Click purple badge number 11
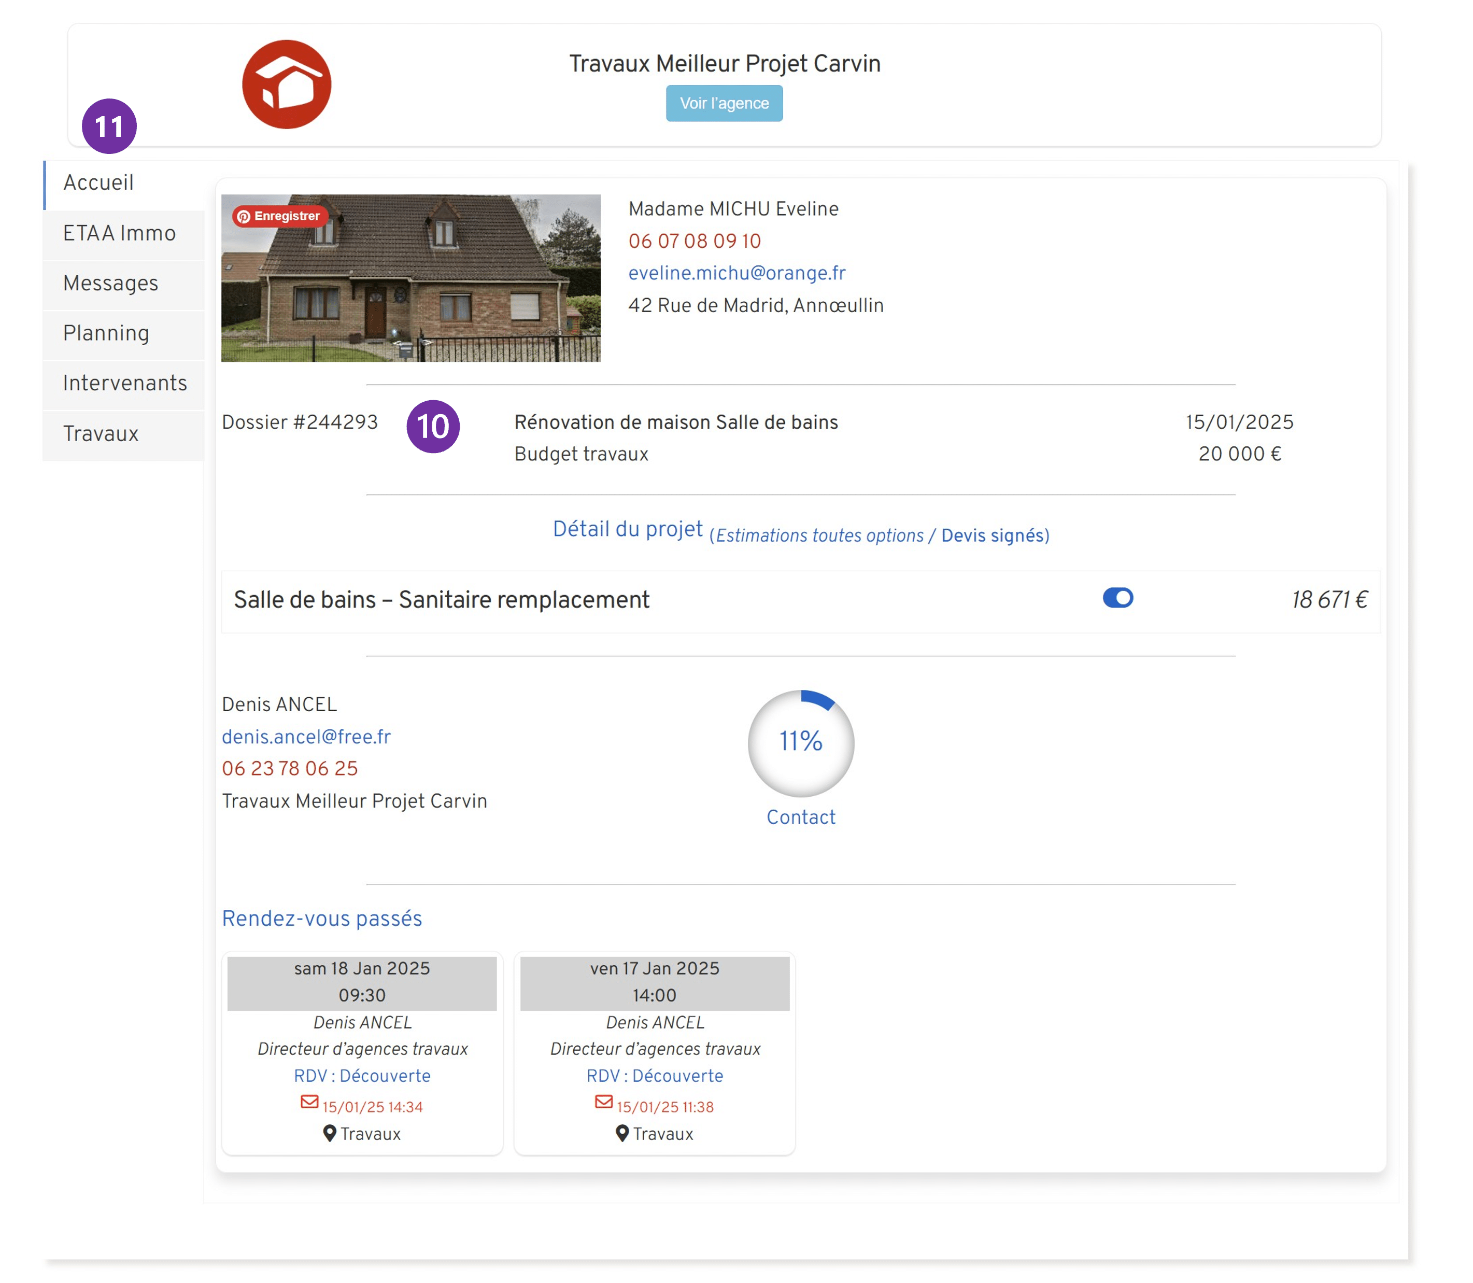 pos(109,126)
